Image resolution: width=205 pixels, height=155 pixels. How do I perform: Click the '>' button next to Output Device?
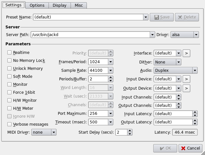tap(187, 88)
